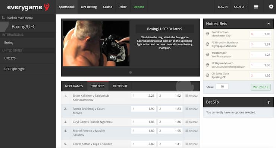276x148 pixels.
Task: Bet on Court McGee at 1.83
Action: 170,109
